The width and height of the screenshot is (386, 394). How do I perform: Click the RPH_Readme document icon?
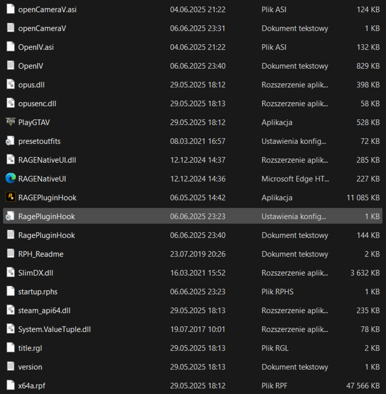pyautogui.click(x=11, y=253)
